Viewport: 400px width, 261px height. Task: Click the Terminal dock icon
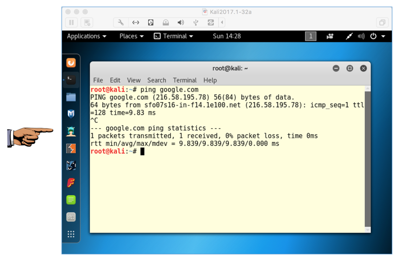[71, 80]
